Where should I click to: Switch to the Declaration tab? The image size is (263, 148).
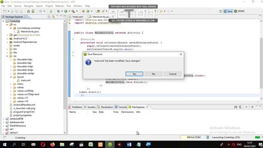(105, 107)
